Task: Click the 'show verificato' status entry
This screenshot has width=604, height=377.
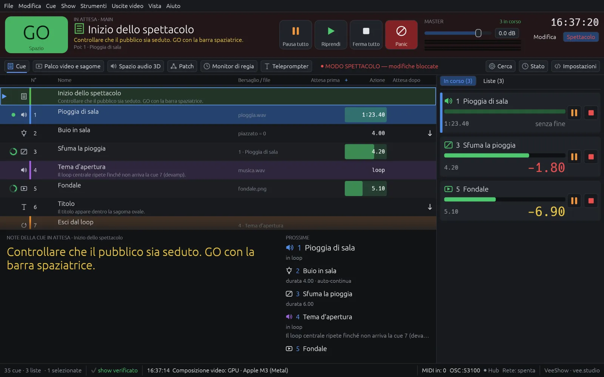Action: click(114, 371)
